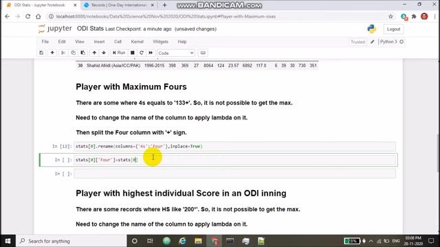440x247 pixels.
Task: Open the Edit menu
Action: point(62,42)
